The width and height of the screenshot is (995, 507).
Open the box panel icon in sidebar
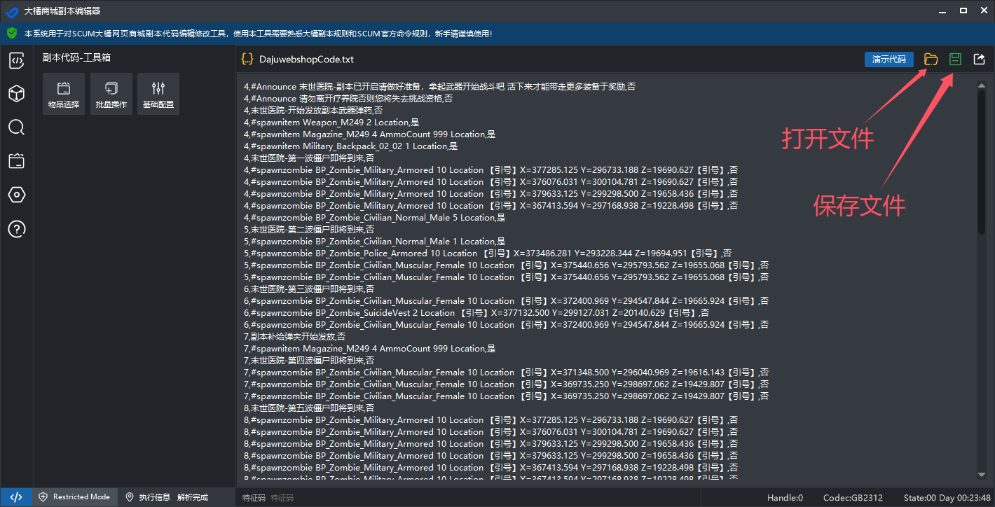pyautogui.click(x=17, y=161)
